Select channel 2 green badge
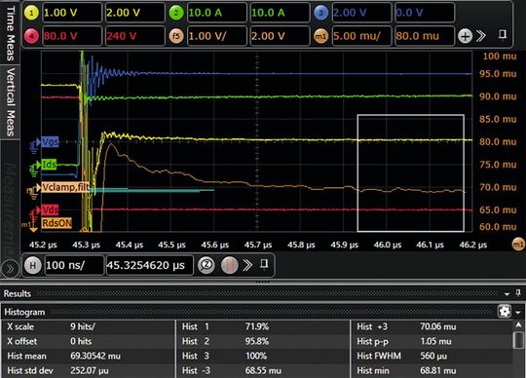This screenshot has width=526, height=378. click(176, 13)
